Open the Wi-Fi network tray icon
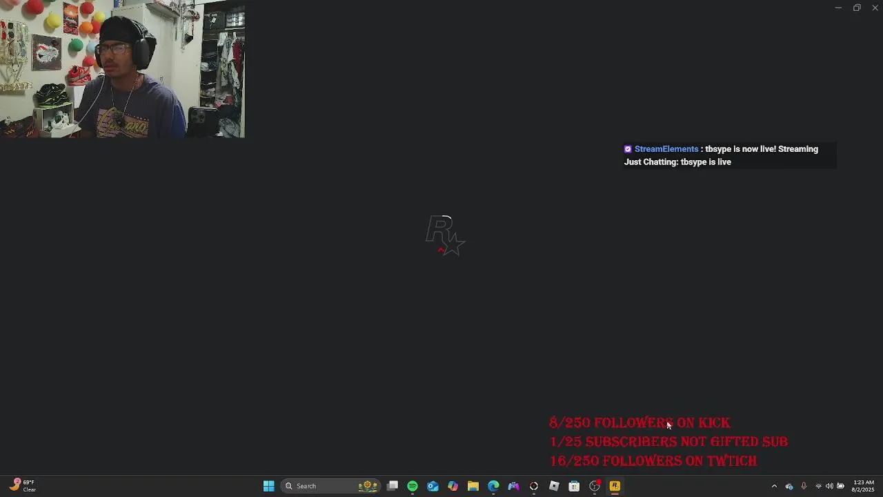This screenshot has width=883, height=497. click(x=818, y=486)
